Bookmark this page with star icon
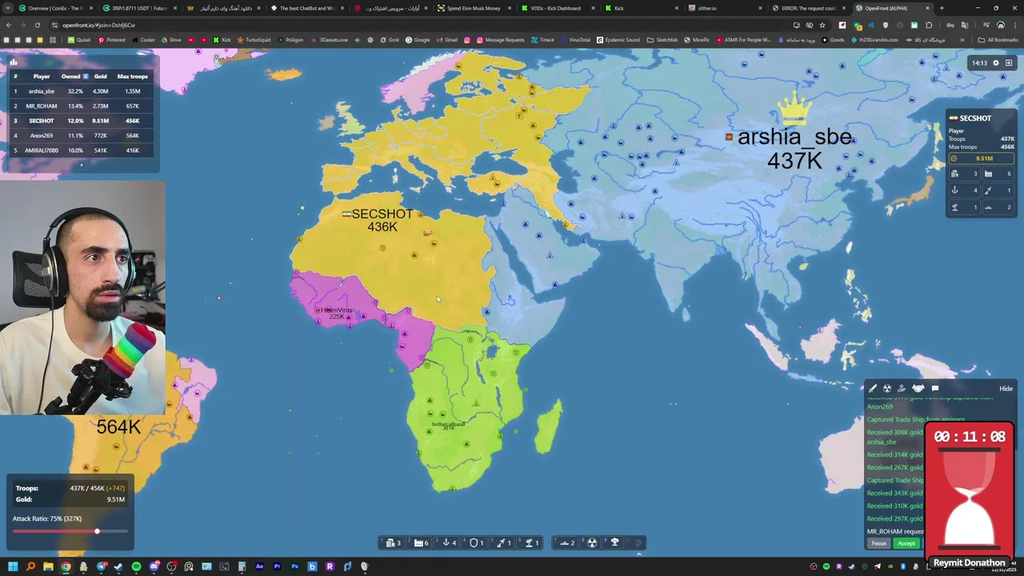Screen dimensions: 1024x576 coord(822,25)
